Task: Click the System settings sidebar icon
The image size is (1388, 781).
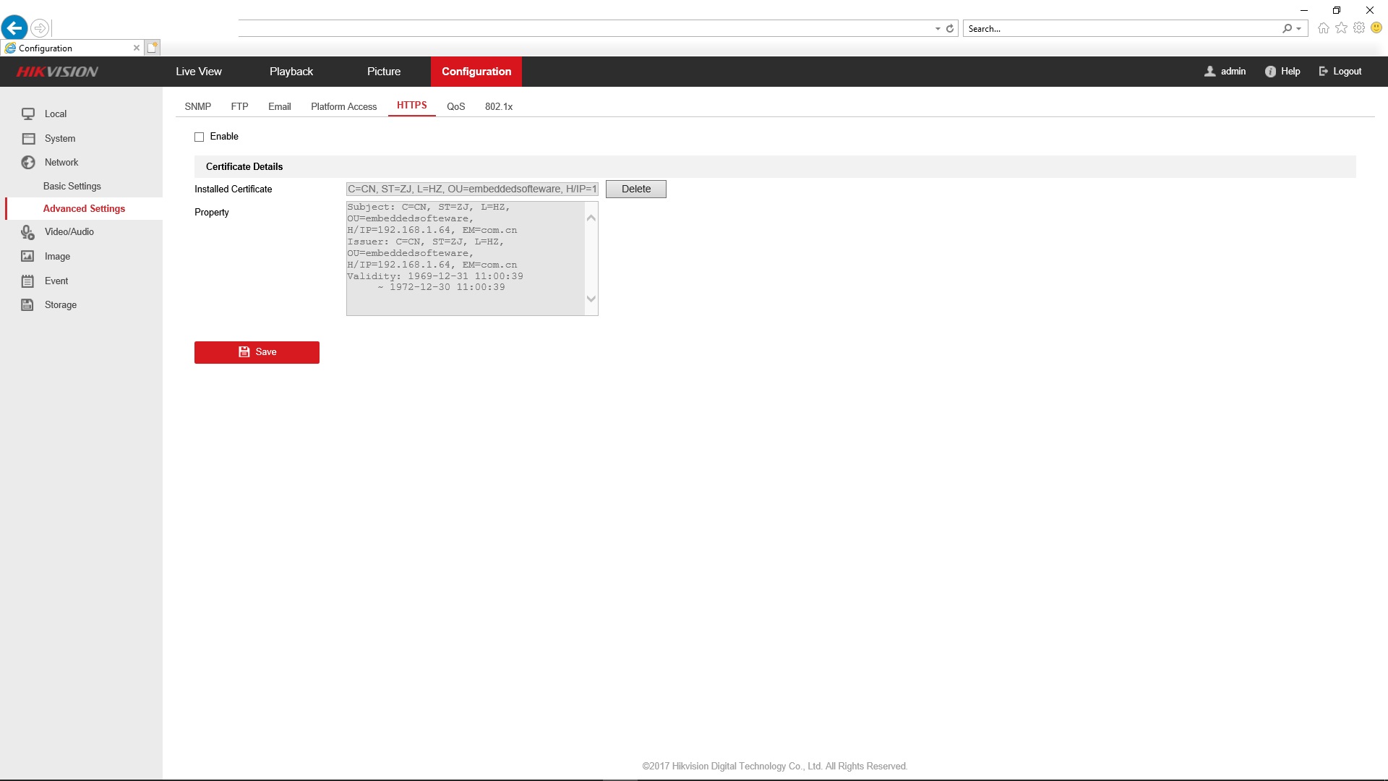Action: 28,138
